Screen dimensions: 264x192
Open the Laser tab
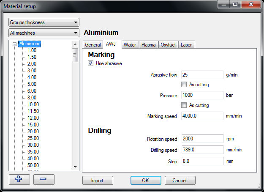tap(186, 45)
